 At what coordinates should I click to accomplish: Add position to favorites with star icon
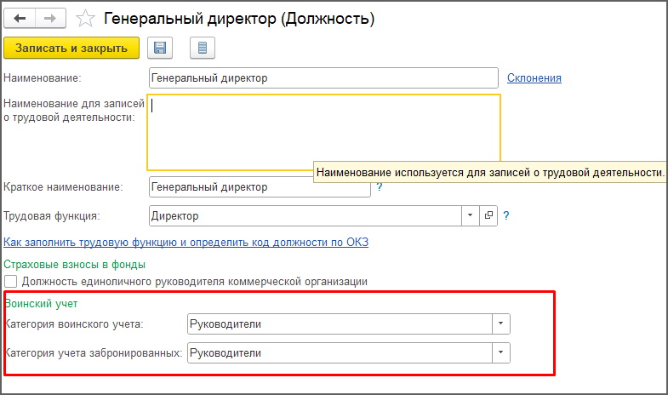point(85,19)
